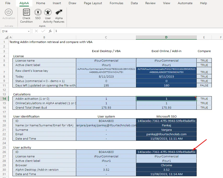The height and width of the screenshot is (178, 223).
Task: Select column B header
Action: [x=44, y=37]
